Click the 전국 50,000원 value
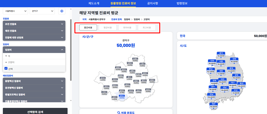 260,36
